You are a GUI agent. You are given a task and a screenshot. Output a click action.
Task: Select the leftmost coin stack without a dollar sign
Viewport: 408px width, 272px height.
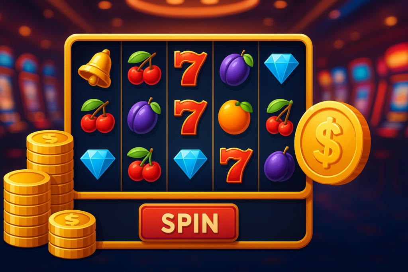point(27,208)
